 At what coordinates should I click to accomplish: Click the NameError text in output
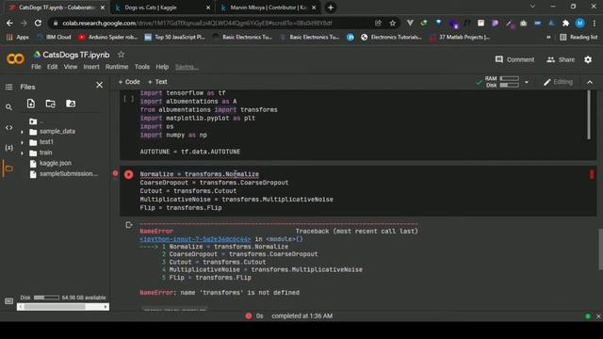(x=156, y=232)
